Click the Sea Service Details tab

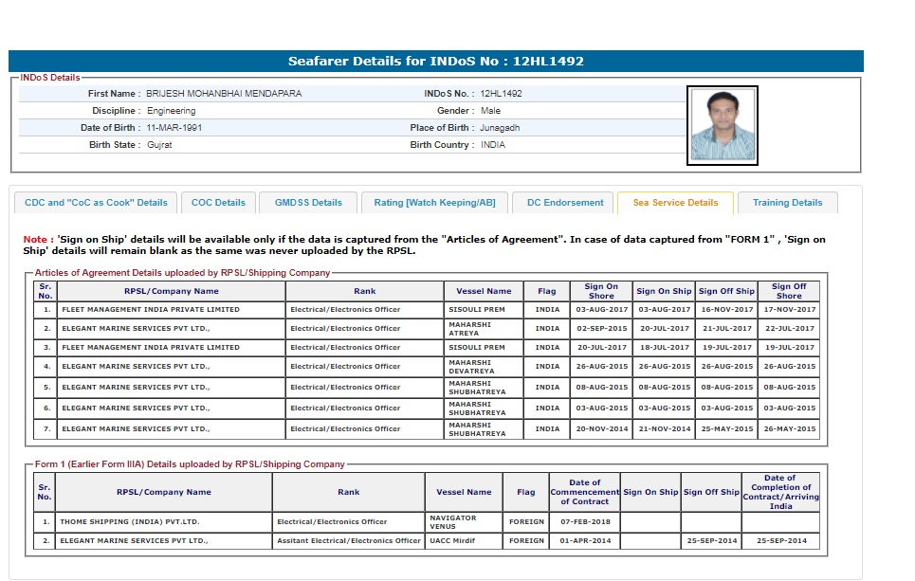(x=675, y=203)
